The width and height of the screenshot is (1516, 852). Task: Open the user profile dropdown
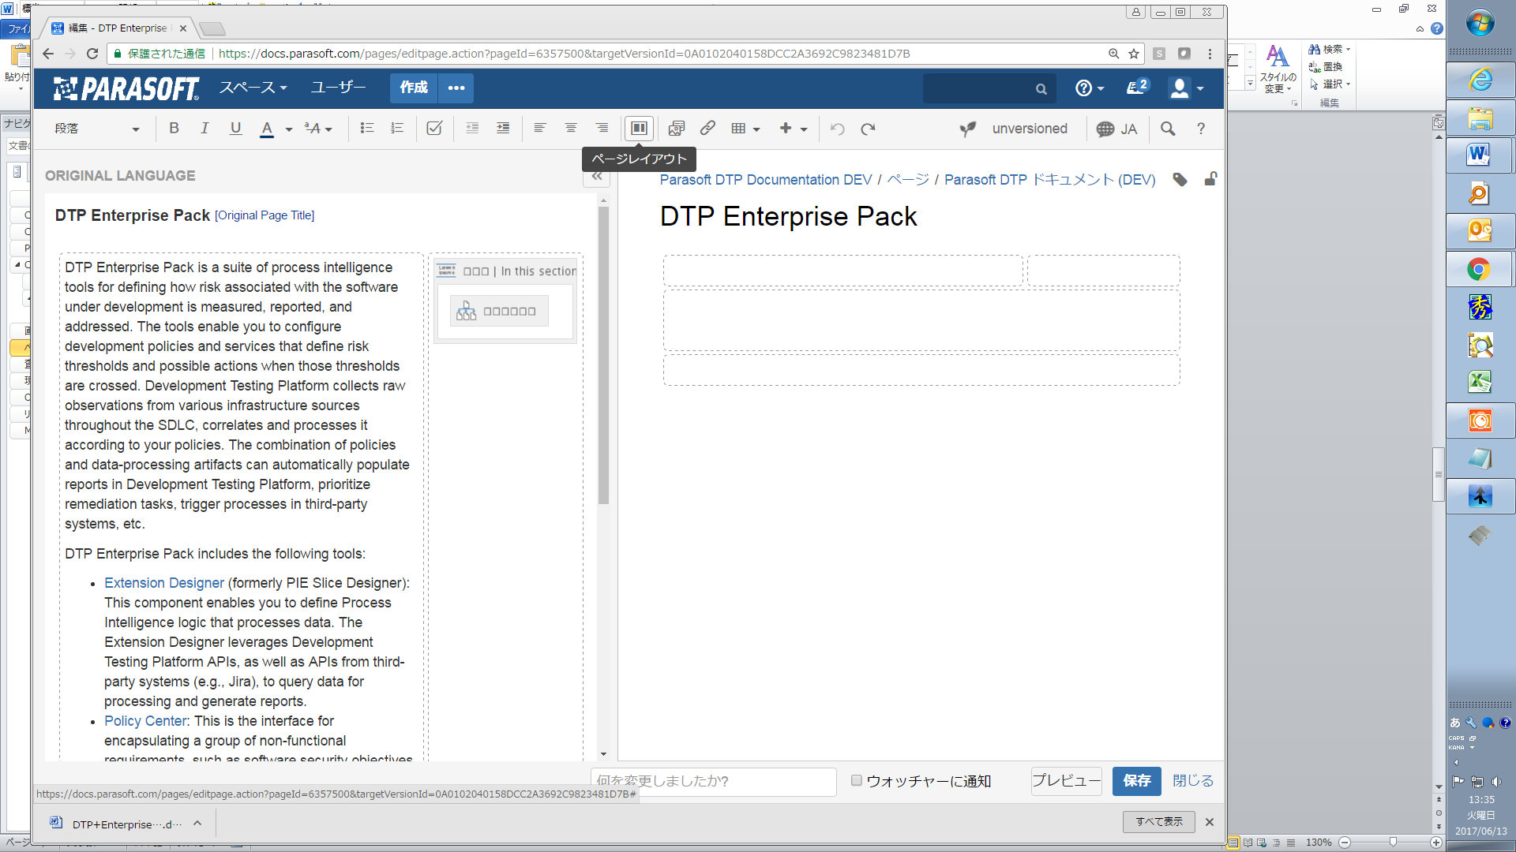point(1187,88)
